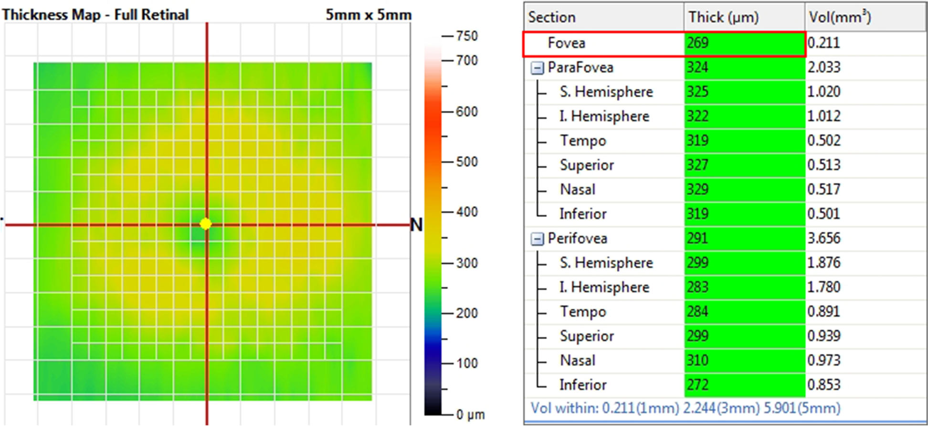Click the volume value 0.853
928x426 pixels.
(x=824, y=384)
